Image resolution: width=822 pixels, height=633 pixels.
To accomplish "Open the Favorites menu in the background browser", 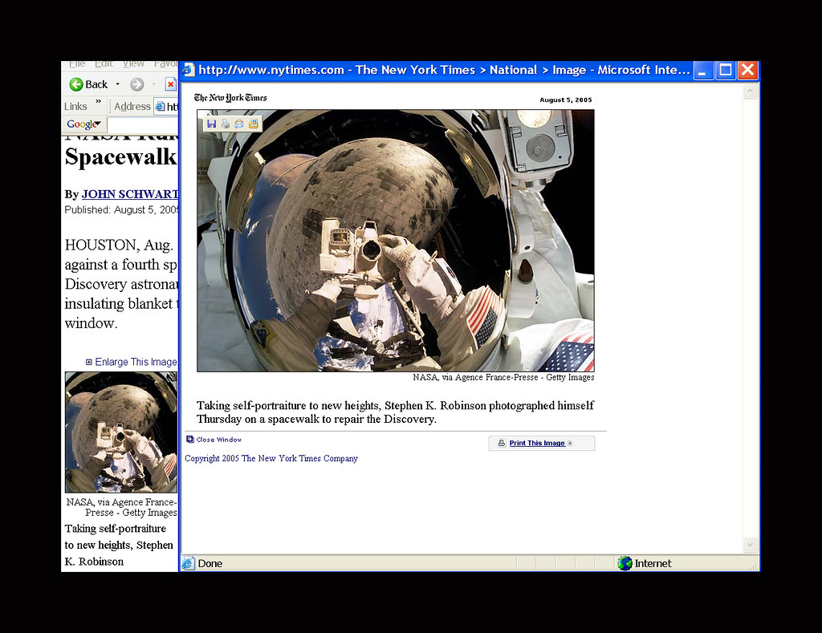I will click(165, 64).
